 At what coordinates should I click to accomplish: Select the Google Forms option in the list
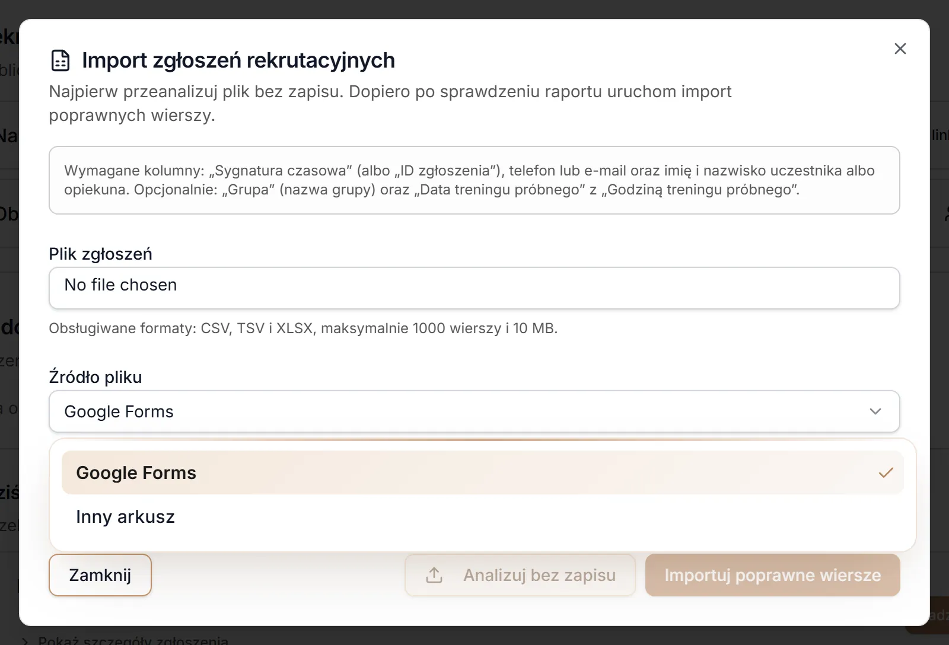482,472
